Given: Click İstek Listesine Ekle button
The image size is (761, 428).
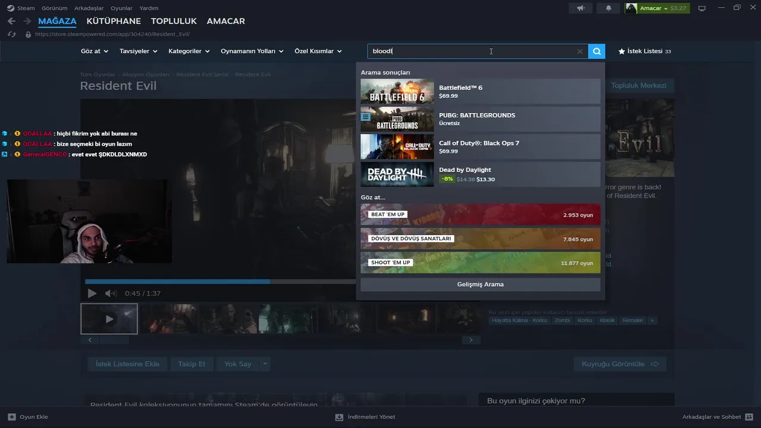Looking at the screenshot, I should [128, 364].
